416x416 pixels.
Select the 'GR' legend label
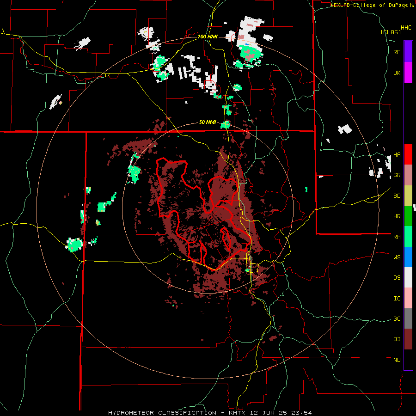[397, 175]
